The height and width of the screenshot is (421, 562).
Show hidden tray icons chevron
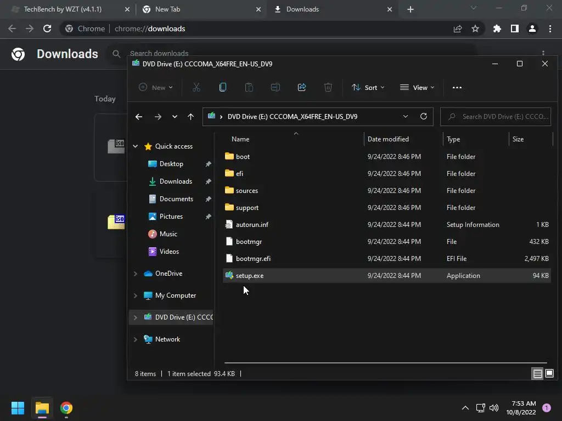[465, 408]
